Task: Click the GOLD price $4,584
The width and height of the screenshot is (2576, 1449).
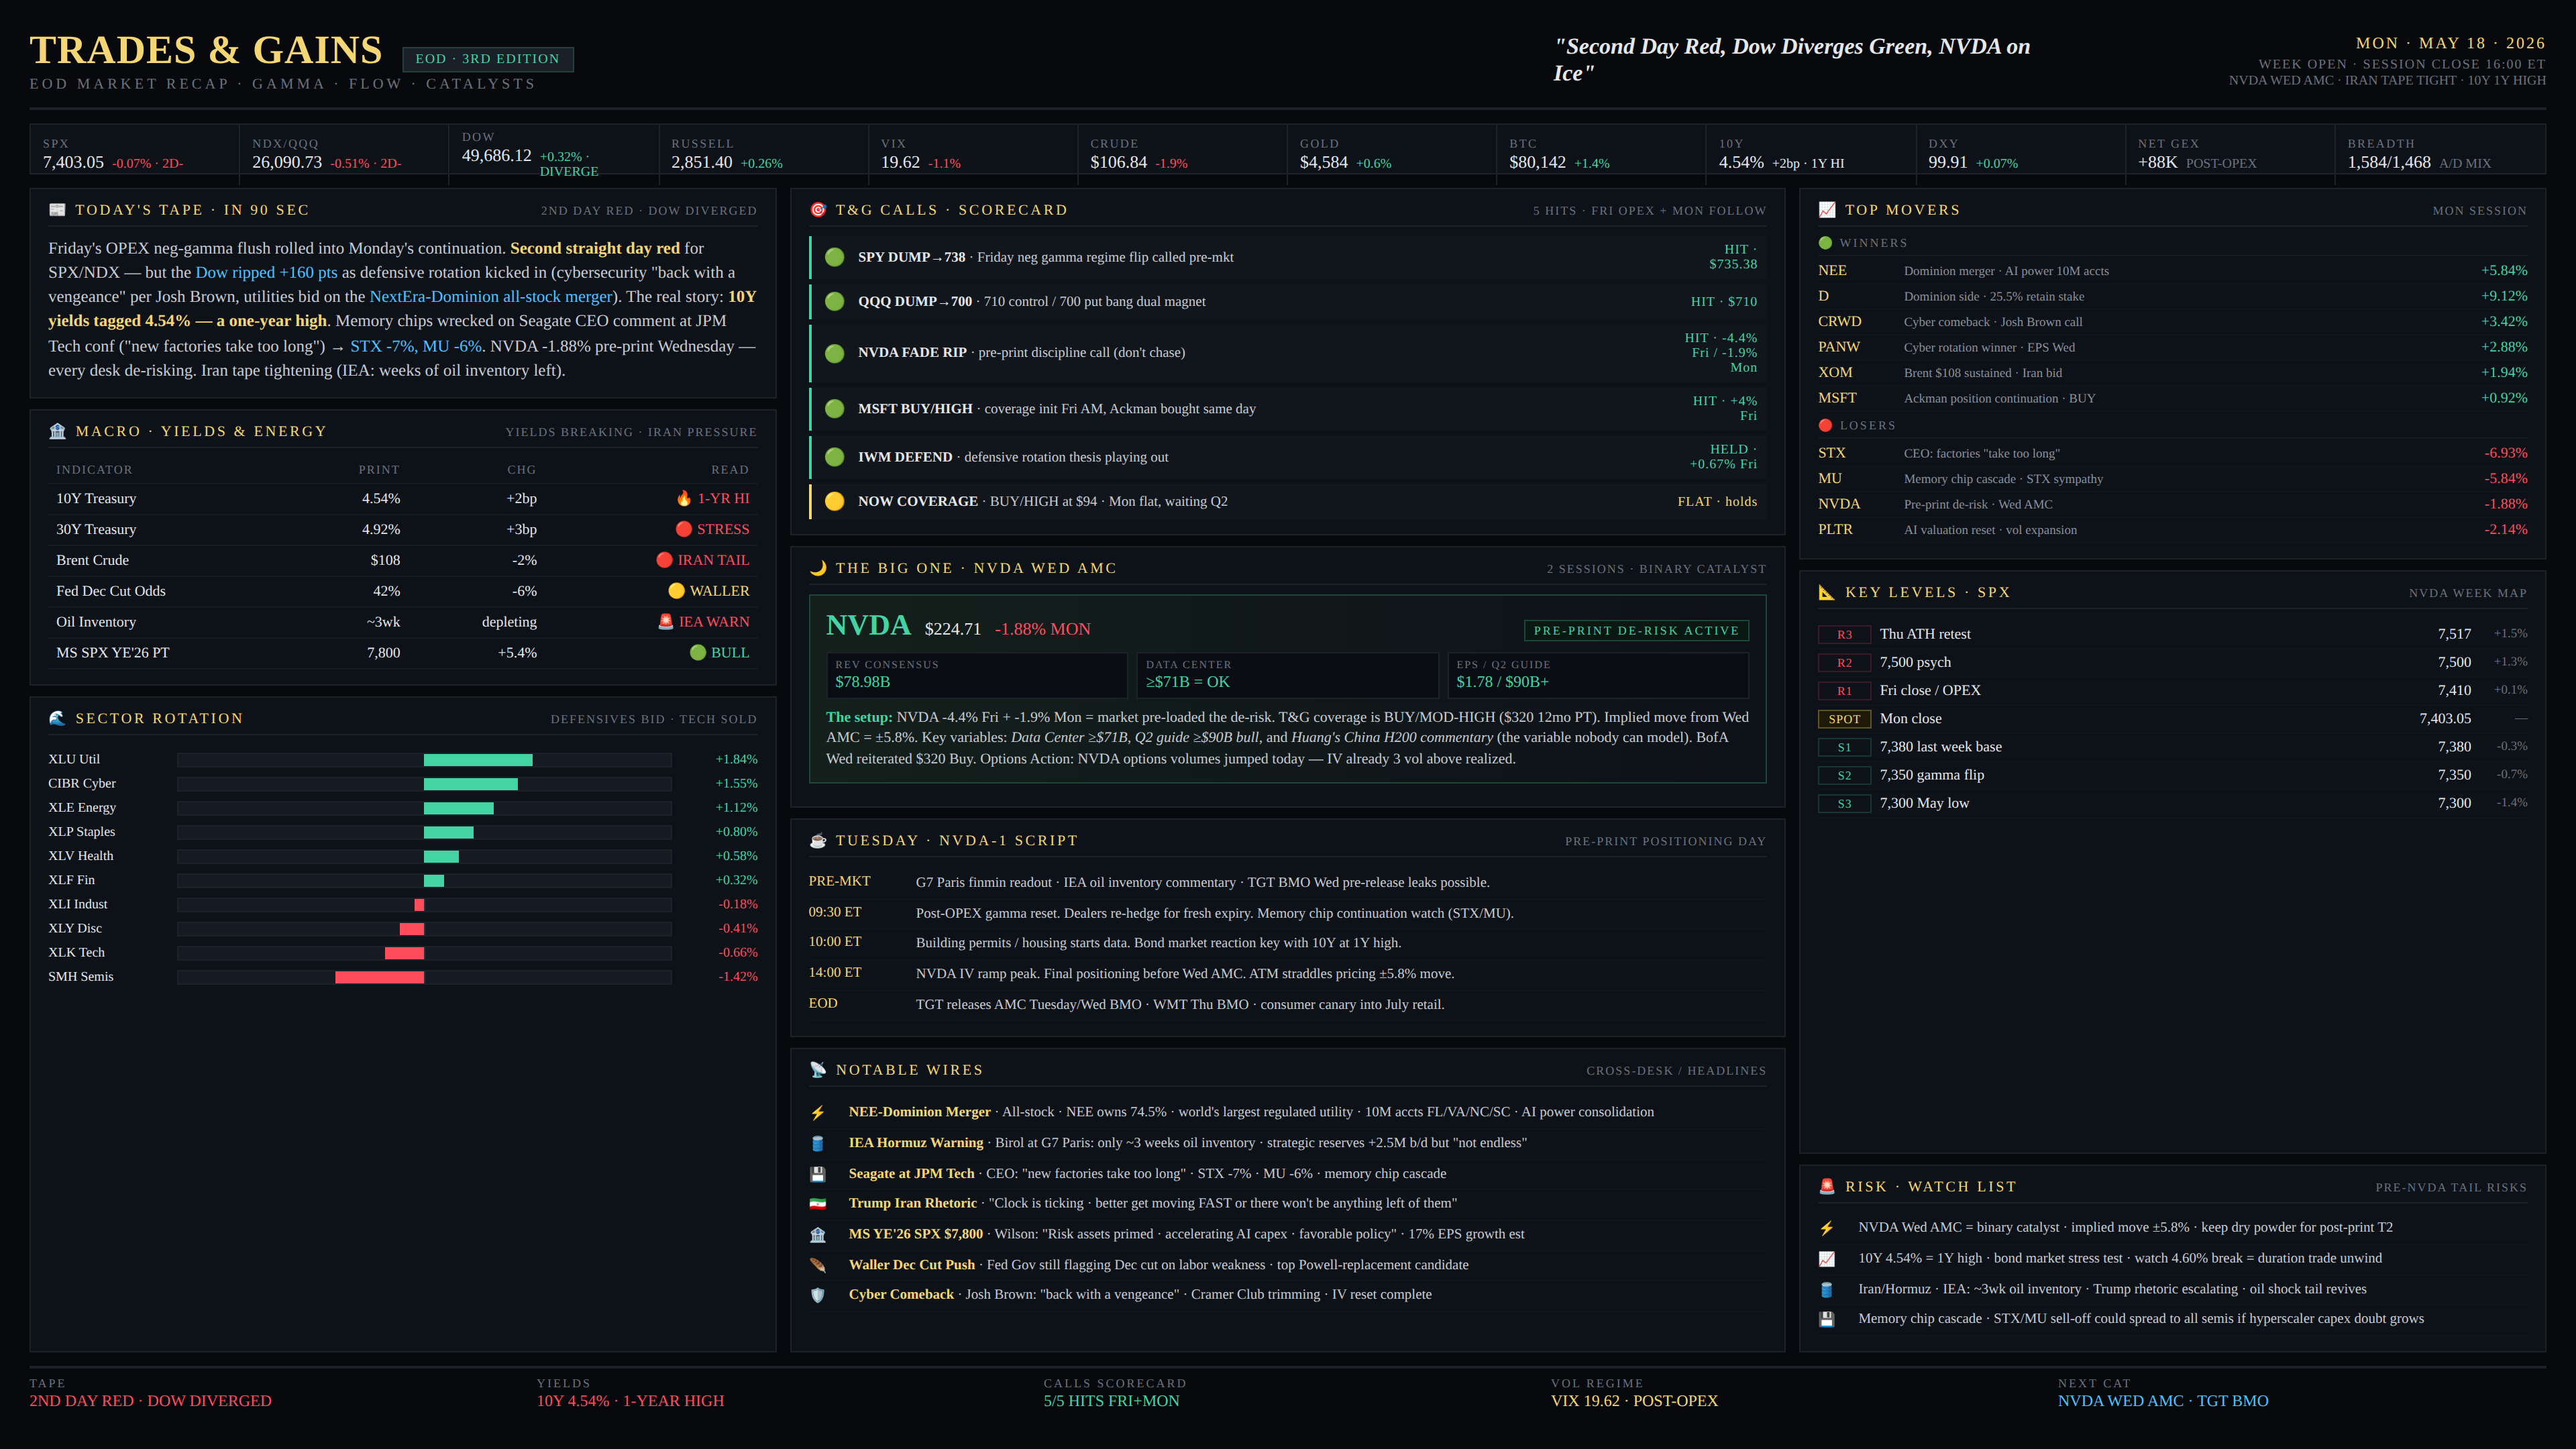Action: 1324,162
